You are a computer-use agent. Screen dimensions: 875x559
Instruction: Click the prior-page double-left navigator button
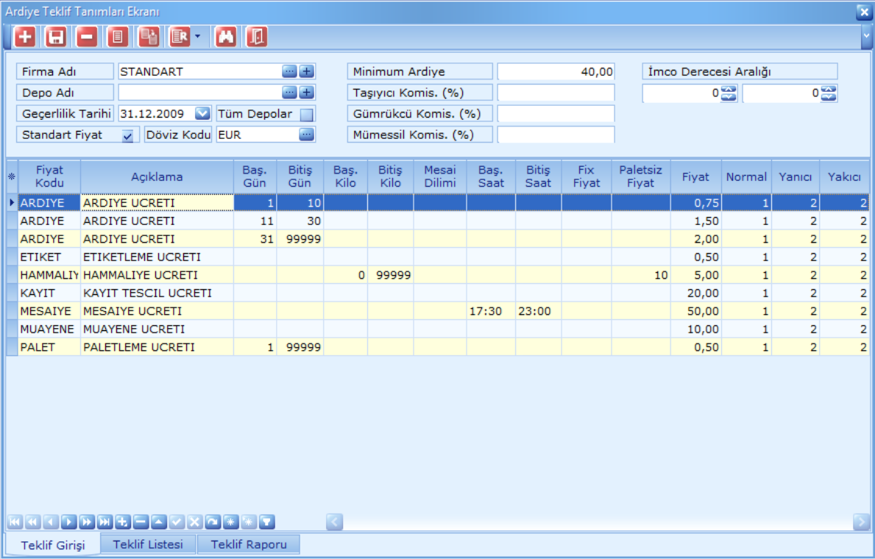pyautogui.click(x=33, y=522)
